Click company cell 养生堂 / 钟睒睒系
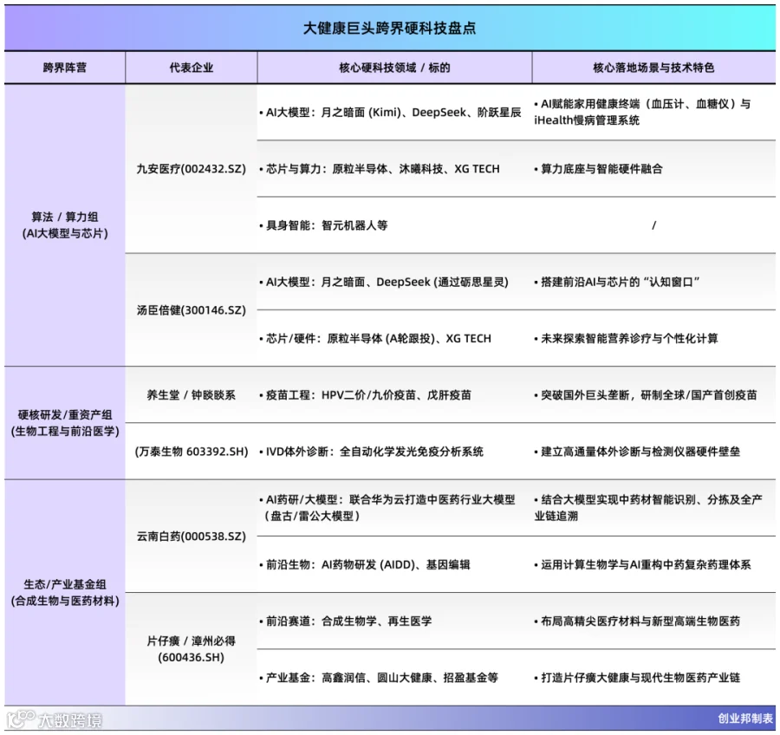The height and width of the screenshot is (735, 780). [x=191, y=395]
